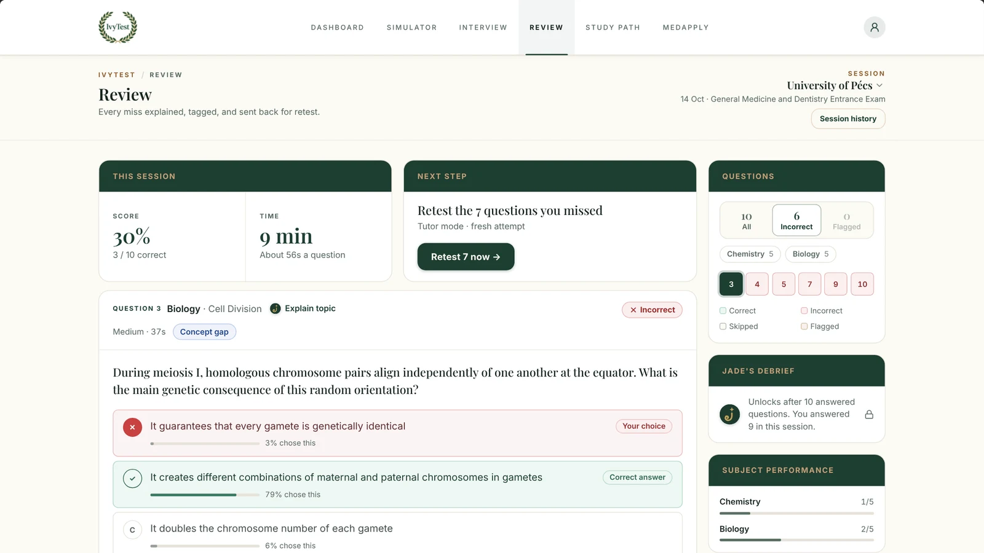Click the 'Biology' subject label in question header

click(183, 309)
